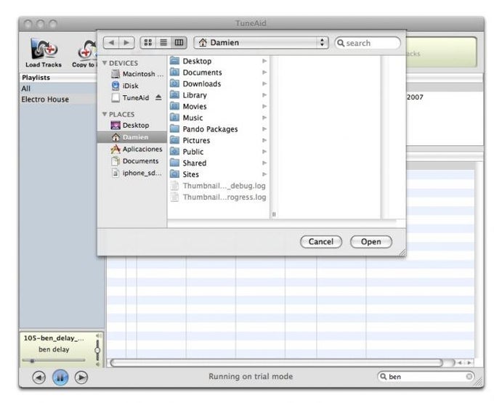Go forward with the dialog's right arrow
This screenshot has height=403, width=494.
[126, 43]
